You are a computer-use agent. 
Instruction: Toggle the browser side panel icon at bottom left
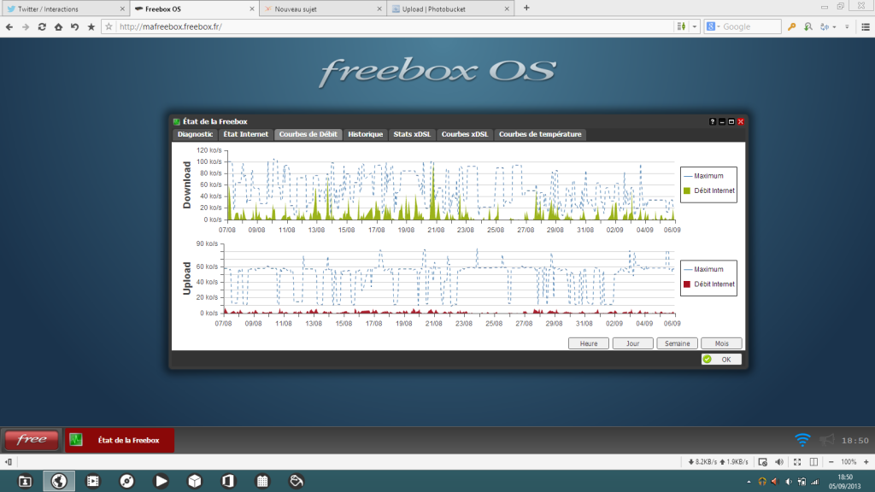point(9,462)
